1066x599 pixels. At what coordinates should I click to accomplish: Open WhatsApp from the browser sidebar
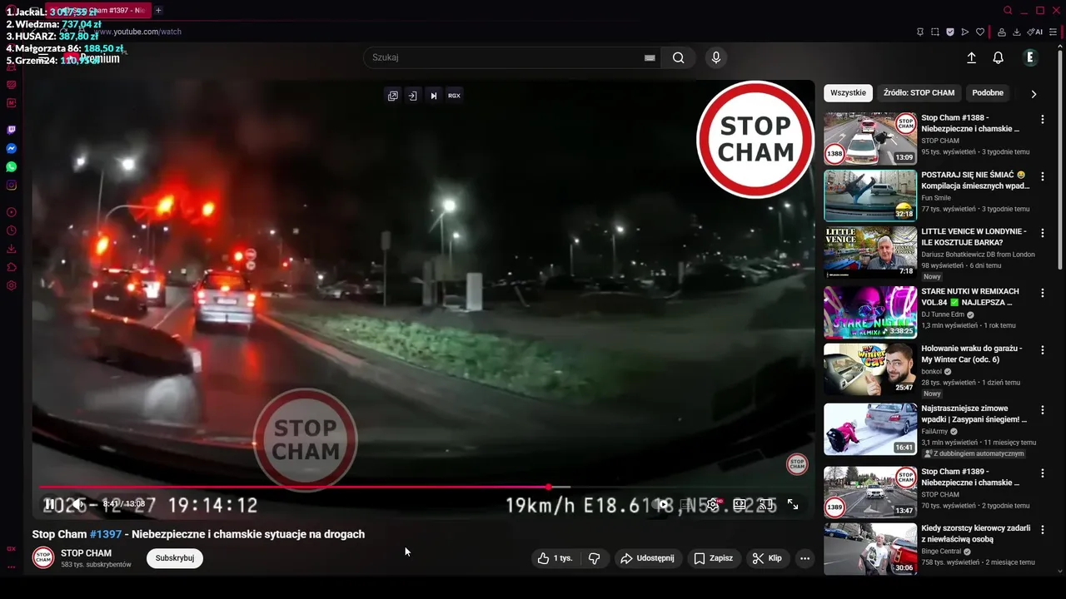(11, 166)
